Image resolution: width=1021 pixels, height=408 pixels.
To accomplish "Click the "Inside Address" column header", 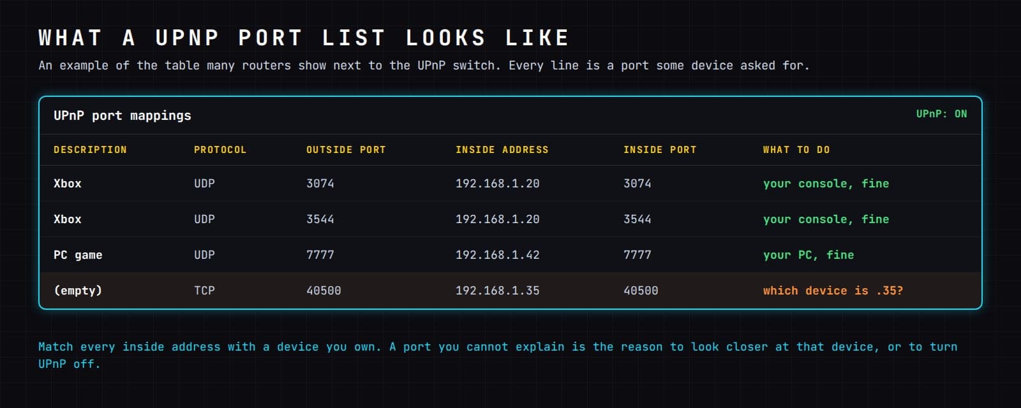I will tap(502, 150).
